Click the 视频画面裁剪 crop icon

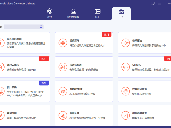pos(126,115)
